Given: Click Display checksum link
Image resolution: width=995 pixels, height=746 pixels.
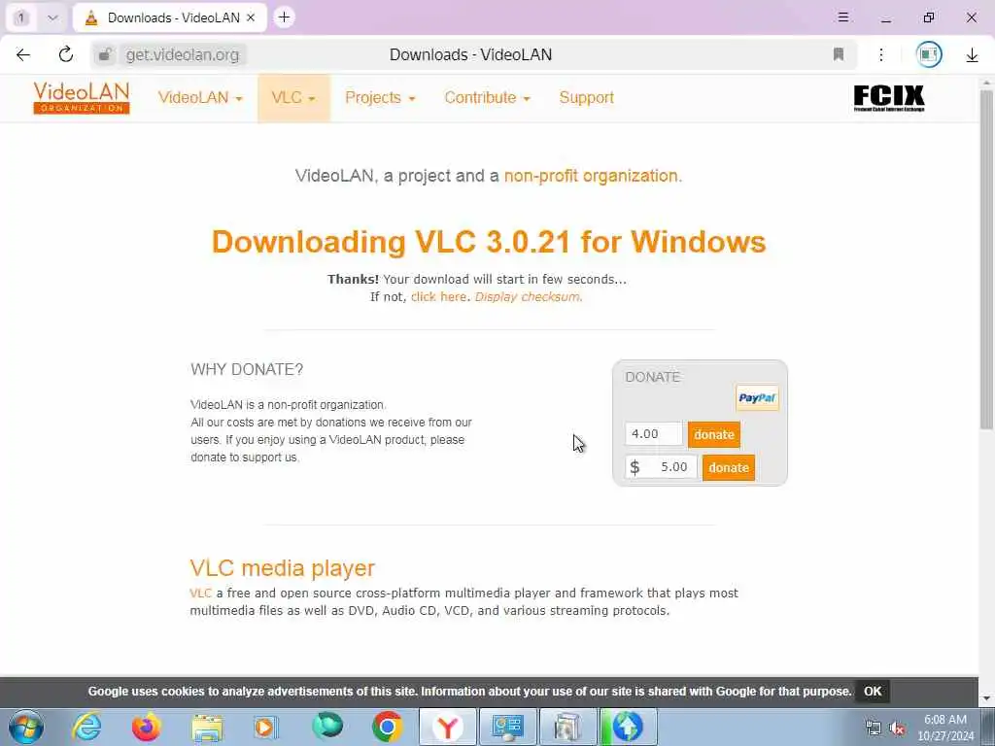Looking at the screenshot, I should point(528,297).
